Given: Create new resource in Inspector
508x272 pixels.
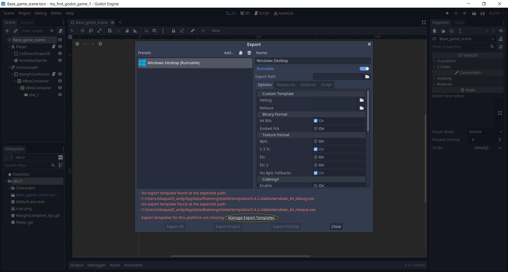Looking at the screenshot, I should pyautogui.click(x=435, y=31).
